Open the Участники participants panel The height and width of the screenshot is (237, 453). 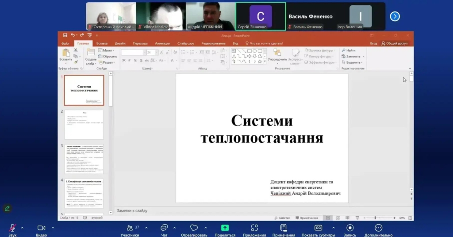tap(130, 228)
